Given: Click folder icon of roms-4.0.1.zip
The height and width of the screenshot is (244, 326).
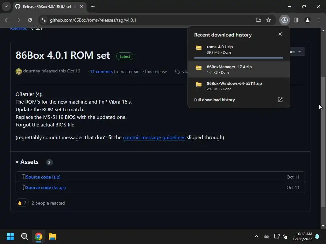Looking at the screenshot, I should coord(199,48).
